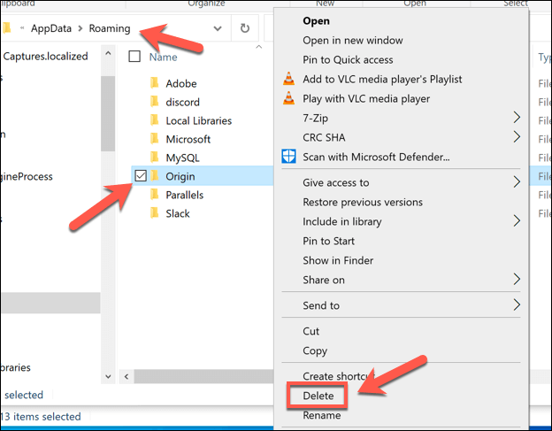Click the VLC cone icon for Play with VLC
Viewport: 552px width, 431px height.
[288, 98]
